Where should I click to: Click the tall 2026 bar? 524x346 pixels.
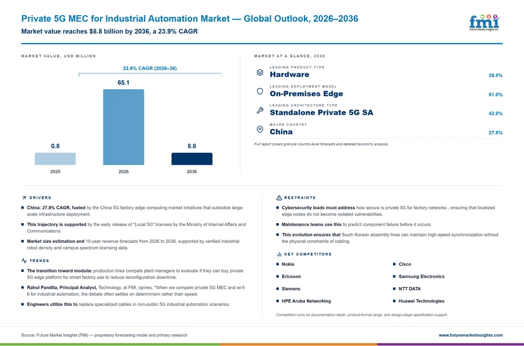[123, 127]
